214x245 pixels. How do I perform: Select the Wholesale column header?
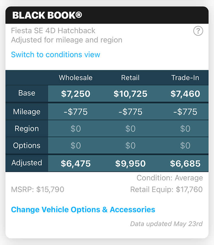tap(75, 78)
